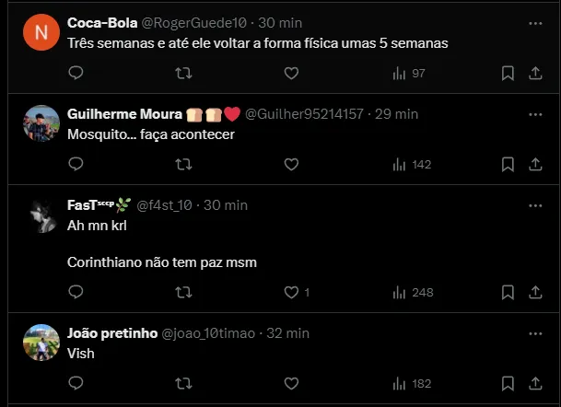Like the FasT tweet with 1 like

[291, 292]
